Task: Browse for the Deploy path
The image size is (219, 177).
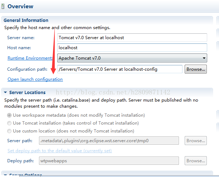Action: [196, 161]
